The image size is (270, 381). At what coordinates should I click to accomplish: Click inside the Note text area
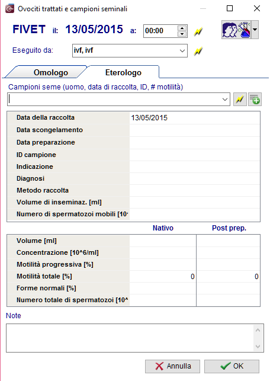point(130,338)
